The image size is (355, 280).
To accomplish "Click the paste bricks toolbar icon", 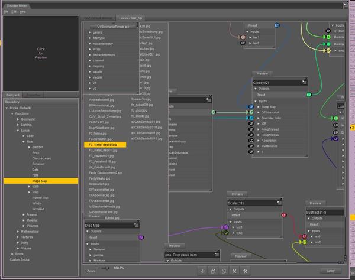I will point(224,271).
